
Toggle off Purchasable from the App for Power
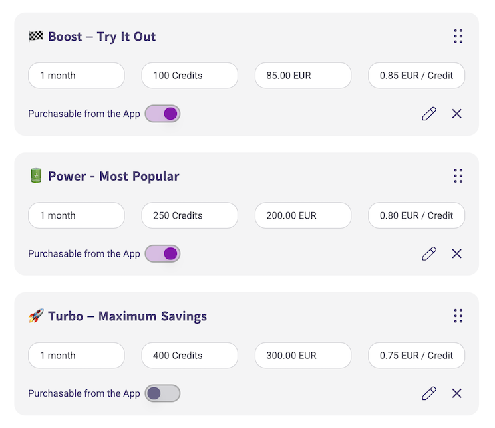tap(162, 254)
